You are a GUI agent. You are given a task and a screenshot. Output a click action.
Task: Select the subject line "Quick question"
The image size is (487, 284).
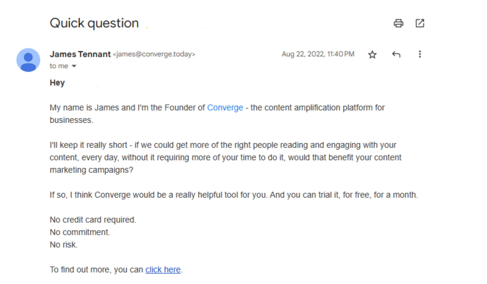click(x=94, y=23)
